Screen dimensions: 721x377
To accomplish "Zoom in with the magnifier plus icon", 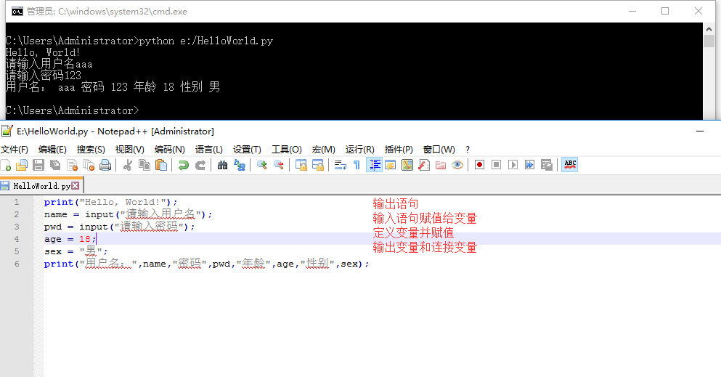I will [262, 165].
